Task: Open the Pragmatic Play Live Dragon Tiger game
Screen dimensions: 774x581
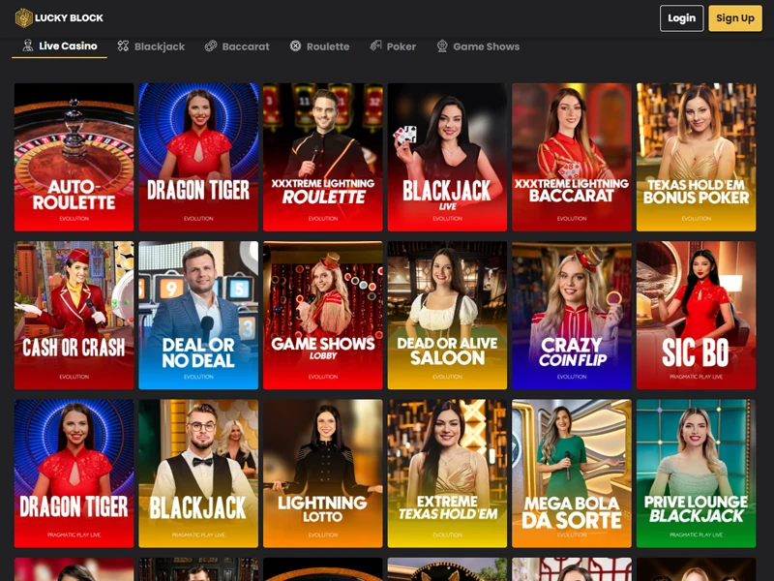Action: point(74,474)
